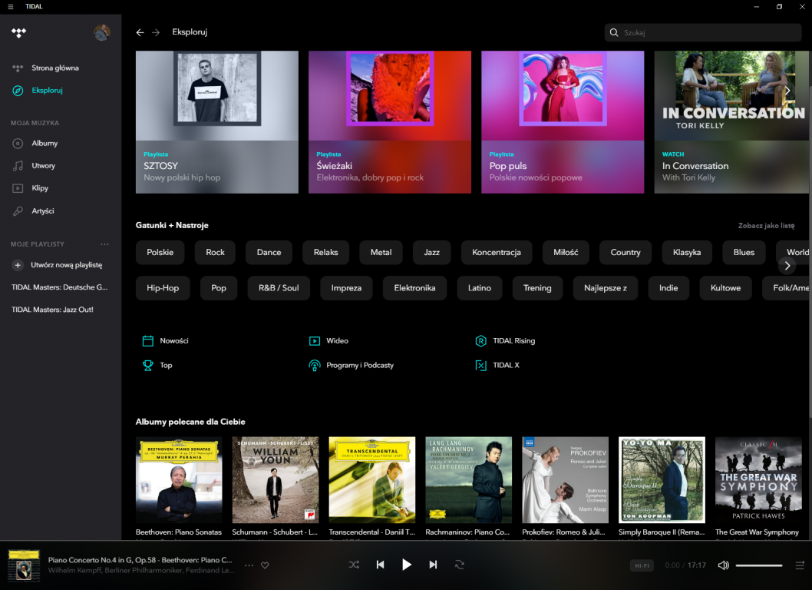Viewport: 812px width, 590px height.
Task: Open Lang Lang Rachmaninov album cover
Action: [469, 480]
